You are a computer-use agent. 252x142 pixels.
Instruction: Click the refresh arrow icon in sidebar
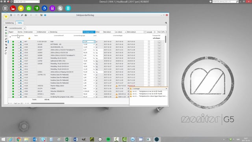coord(6,54)
